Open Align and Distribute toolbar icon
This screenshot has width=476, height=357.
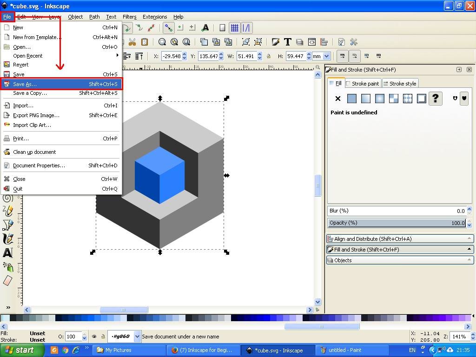324,42
